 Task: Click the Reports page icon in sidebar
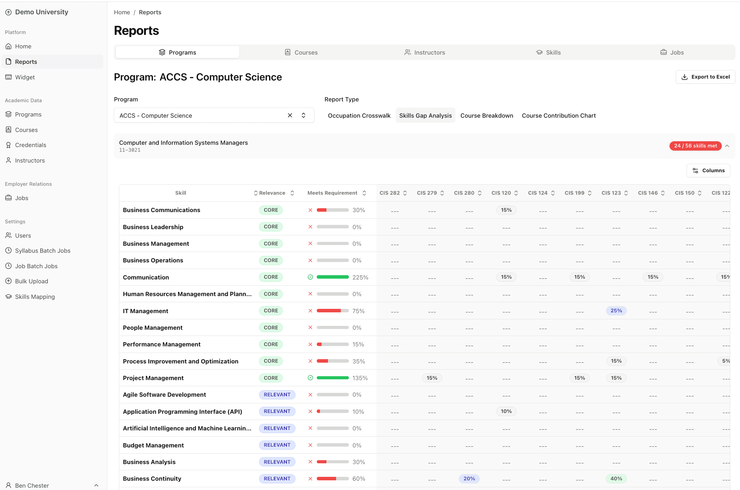(x=9, y=62)
